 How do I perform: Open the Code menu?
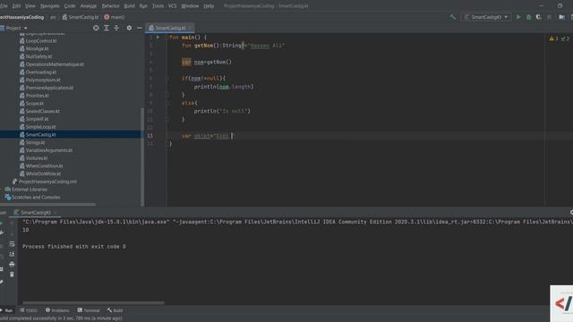coord(70,6)
